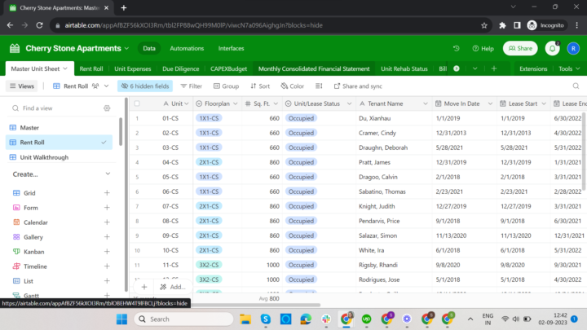Click the Share button
The image size is (587, 330).
520,49
